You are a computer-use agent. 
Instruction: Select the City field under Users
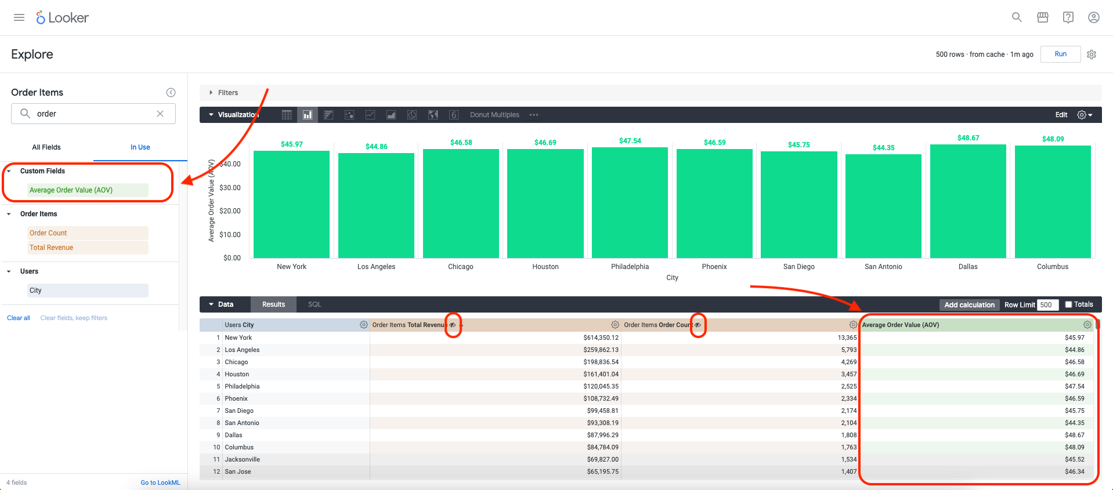(88, 291)
